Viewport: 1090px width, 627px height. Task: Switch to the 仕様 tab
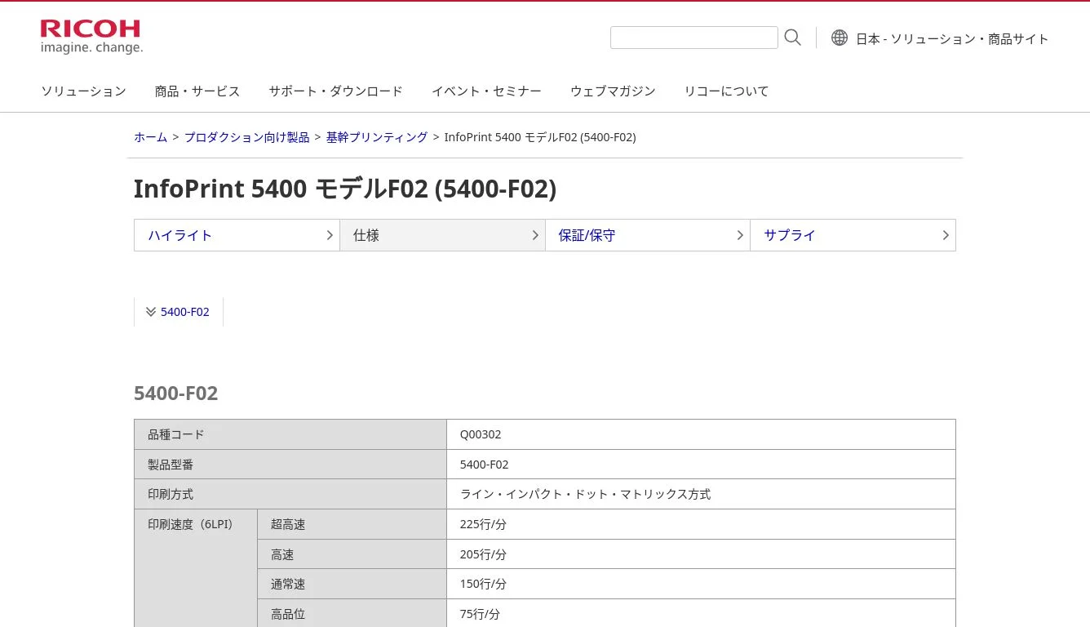pyautogui.click(x=442, y=235)
